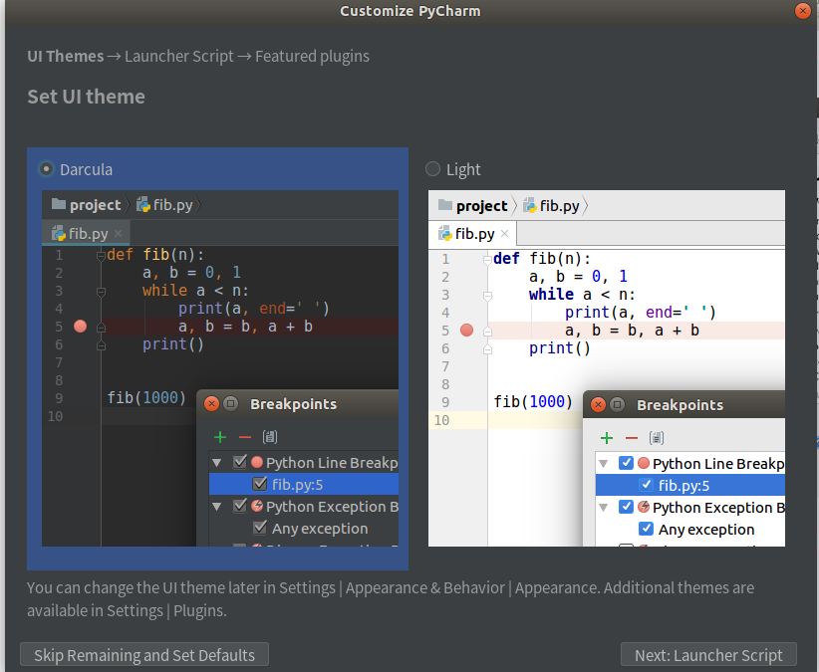
Task: Click line number 10 in Light preview
Action: click(441, 420)
